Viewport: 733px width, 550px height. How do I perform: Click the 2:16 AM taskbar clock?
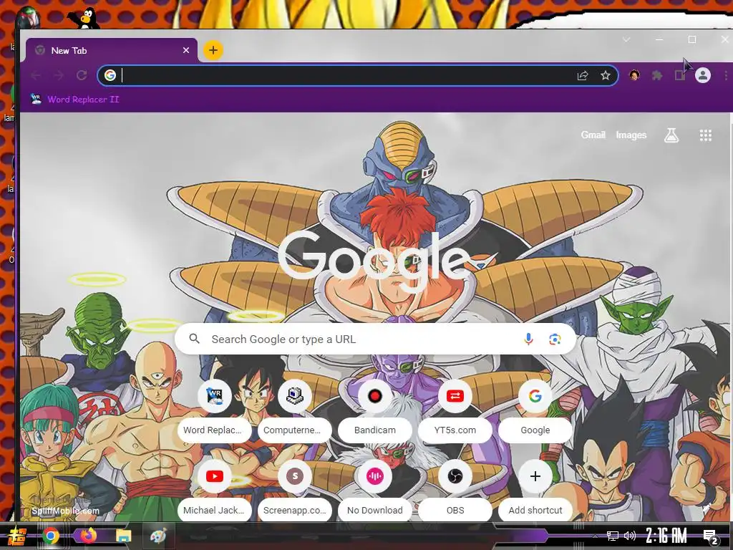point(666,536)
